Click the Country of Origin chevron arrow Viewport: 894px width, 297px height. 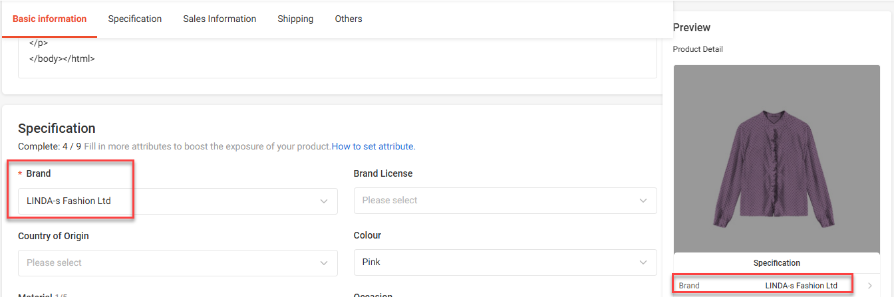(x=324, y=262)
